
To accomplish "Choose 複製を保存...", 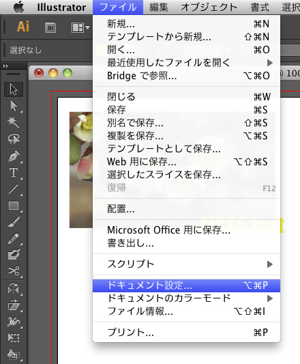I will [186, 136].
